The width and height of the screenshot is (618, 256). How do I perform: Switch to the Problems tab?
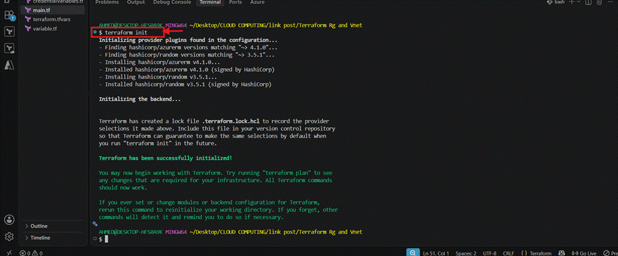[107, 3]
